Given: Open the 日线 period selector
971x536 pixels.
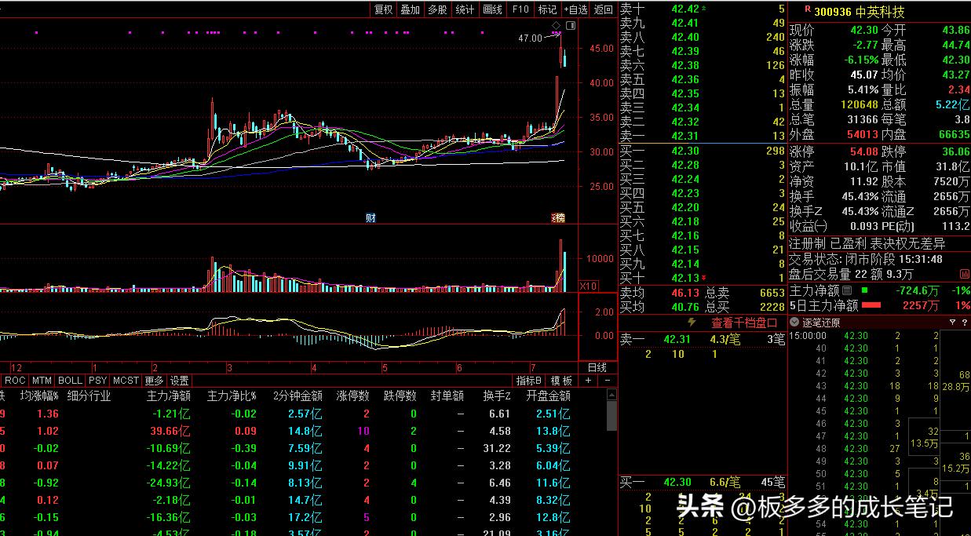Looking at the screenshot, I should pyautogui.click(x=597, y=367).
